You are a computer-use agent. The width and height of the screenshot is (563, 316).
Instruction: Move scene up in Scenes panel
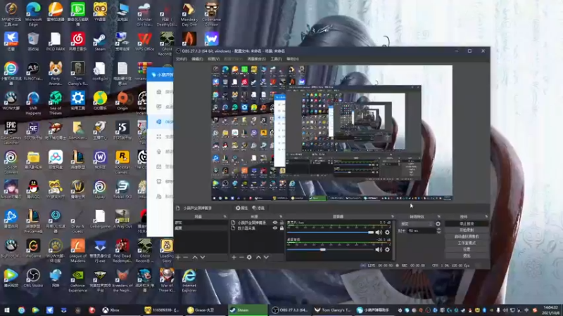195,257
